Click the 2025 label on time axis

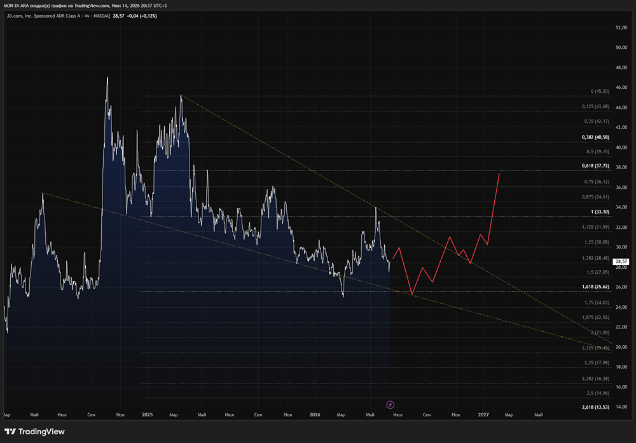(148, 414)
